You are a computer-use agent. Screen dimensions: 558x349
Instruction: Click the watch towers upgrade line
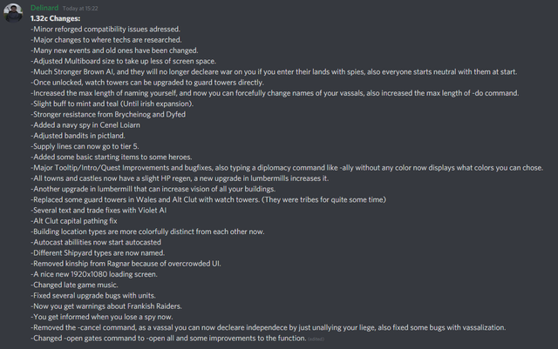(x=147, y=83)
